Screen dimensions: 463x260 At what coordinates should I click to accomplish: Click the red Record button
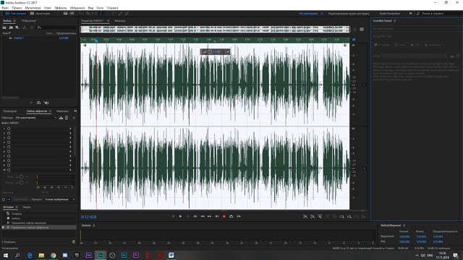coord(224,217)
